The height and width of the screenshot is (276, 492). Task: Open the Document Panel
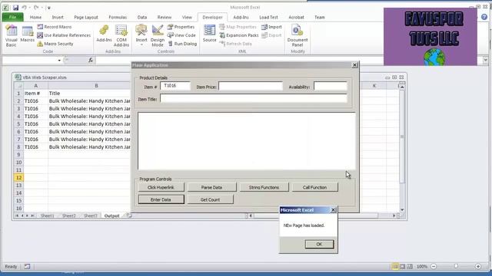coord(298,36)
